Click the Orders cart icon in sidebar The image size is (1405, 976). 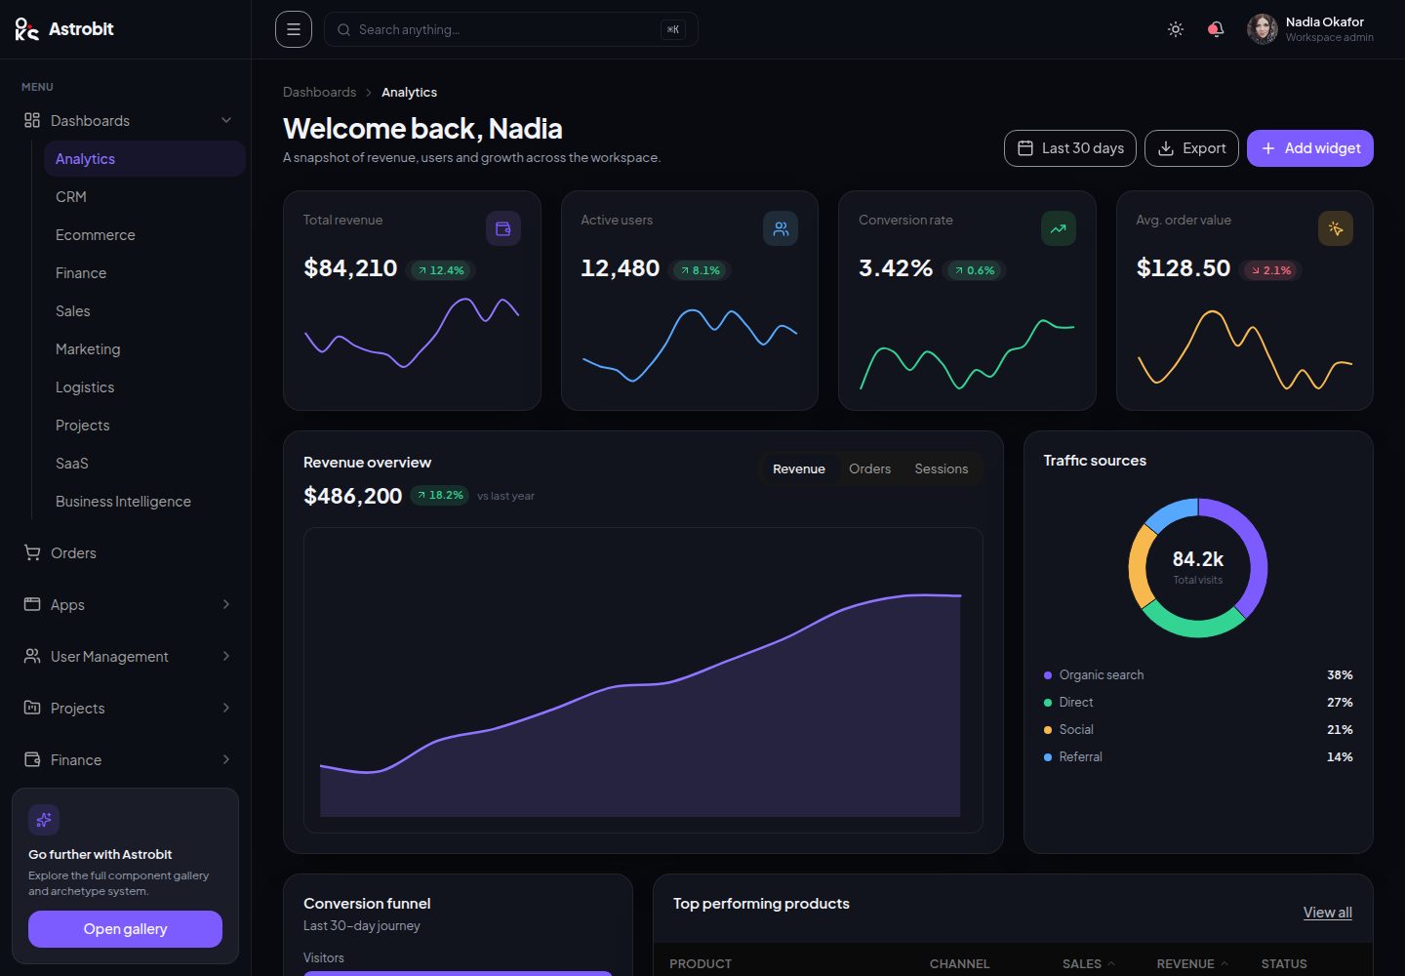pos(32,552)
